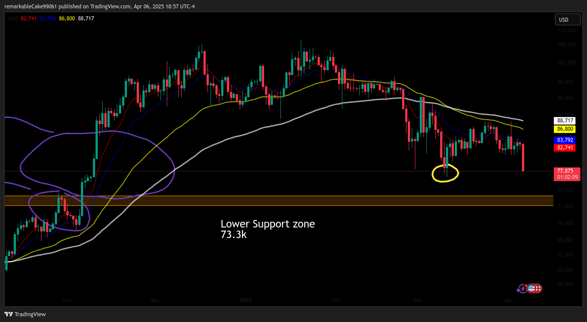
Task: Click the 82,741 red price axis tag
Action: pyautogui.click(x=564, y=148)
